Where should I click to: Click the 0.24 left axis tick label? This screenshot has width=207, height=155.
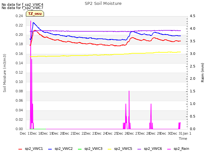click(19, 16)
